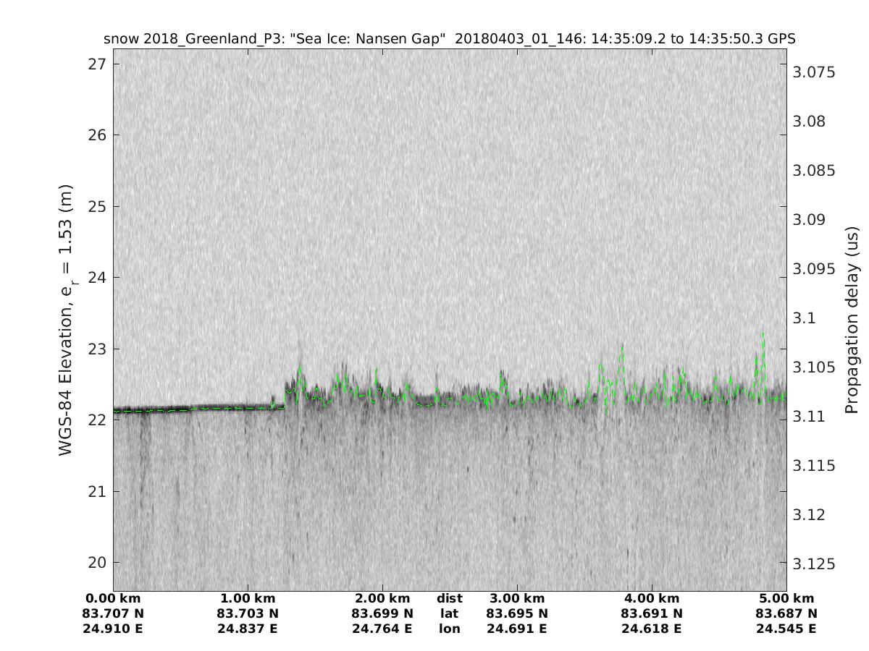Click the 25 elevation tick label
Screen dimensions: 869x651
click(96, 206)
